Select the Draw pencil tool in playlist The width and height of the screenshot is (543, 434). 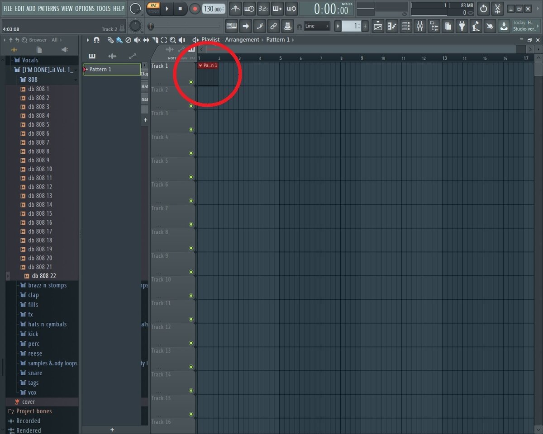coord(110,40)
